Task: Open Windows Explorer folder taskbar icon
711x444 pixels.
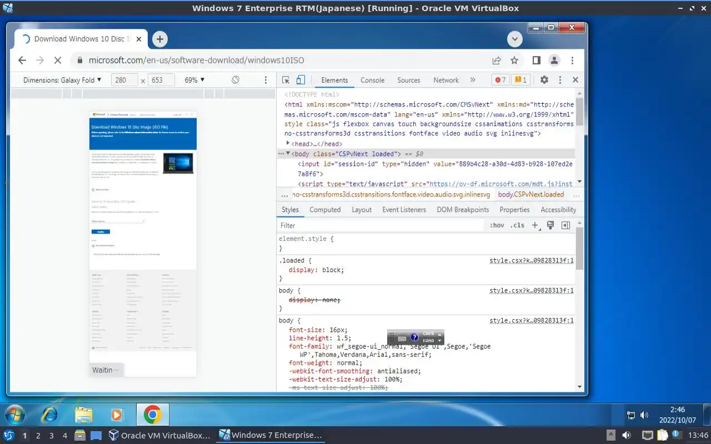Action: [x=84, y=415]
